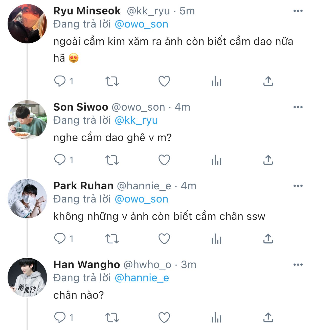Reply to Park Ruhan's tweet
This screenshot has height=330, width=314.
pos(60,239)
